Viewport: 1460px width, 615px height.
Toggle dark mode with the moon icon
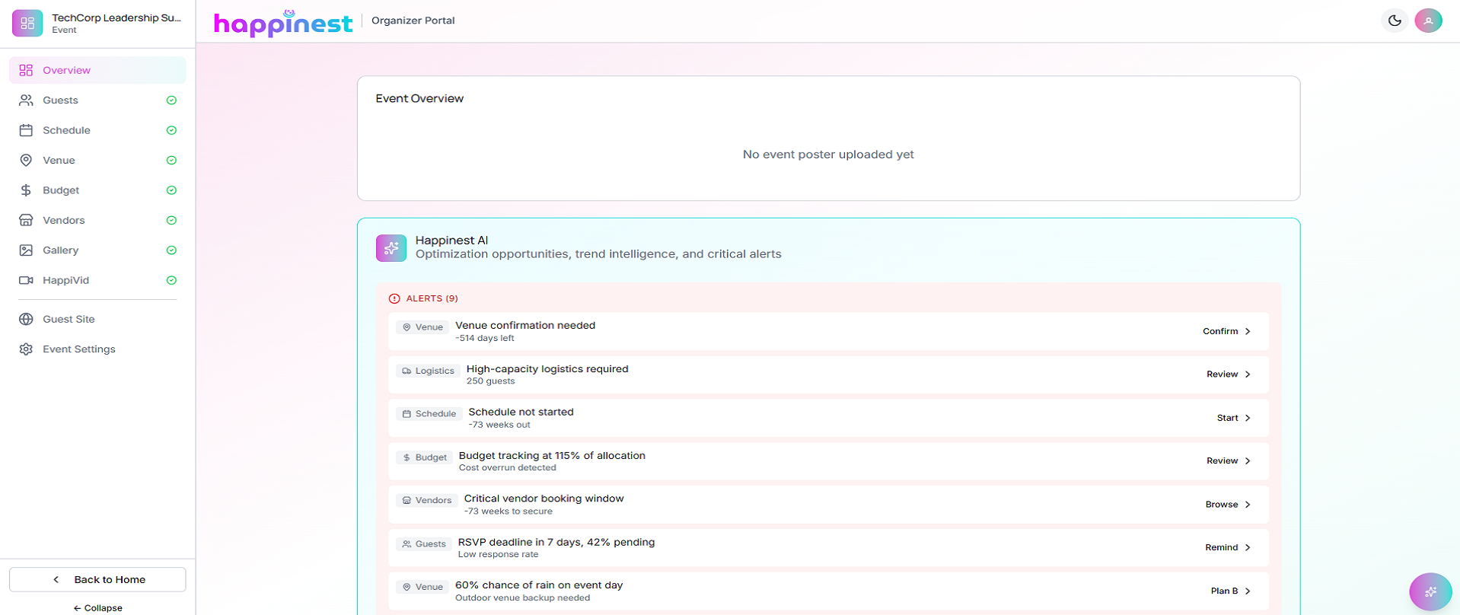tap(1395, 21)
